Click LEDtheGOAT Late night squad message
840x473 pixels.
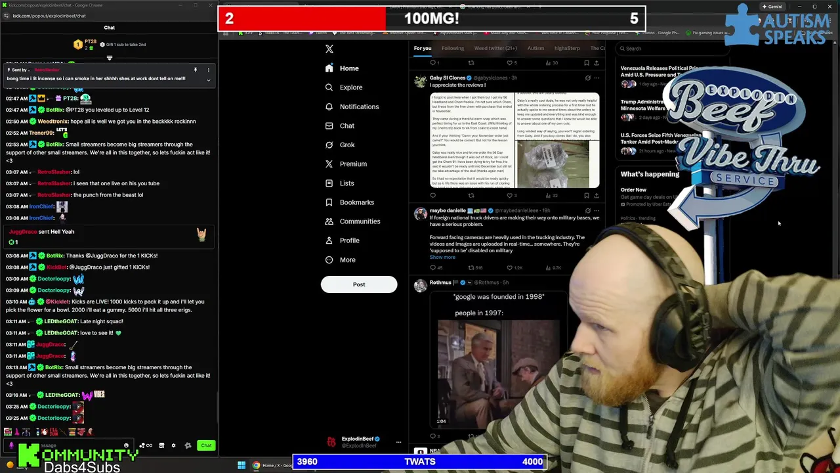tap(83, 321)
